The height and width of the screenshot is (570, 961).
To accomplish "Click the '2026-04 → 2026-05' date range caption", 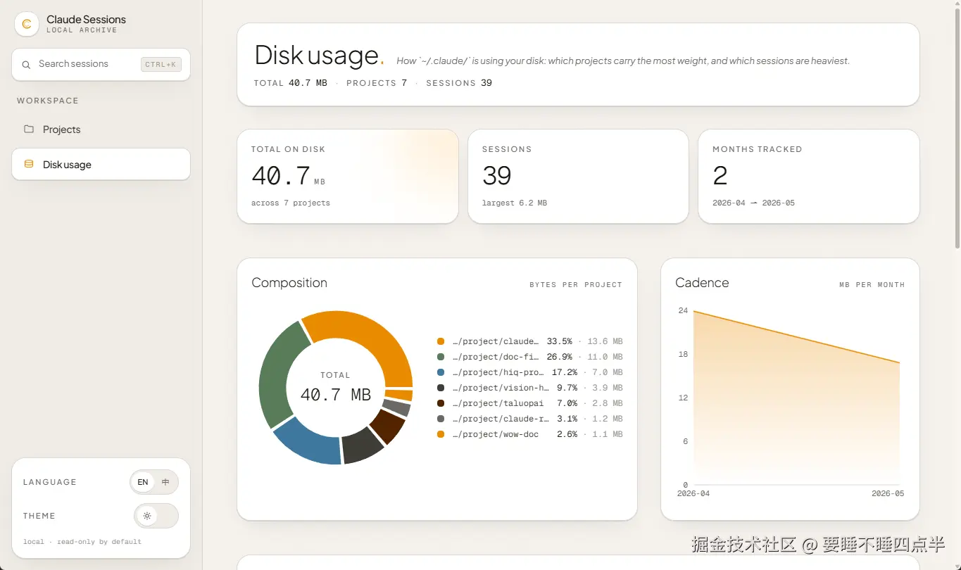I will [753, 203].
